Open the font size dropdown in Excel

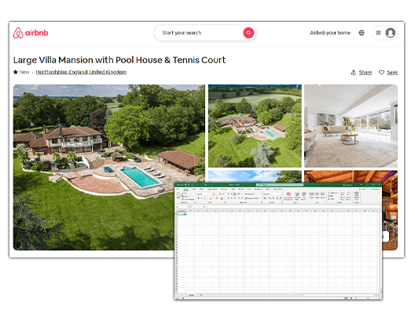[x=218, y=194]
